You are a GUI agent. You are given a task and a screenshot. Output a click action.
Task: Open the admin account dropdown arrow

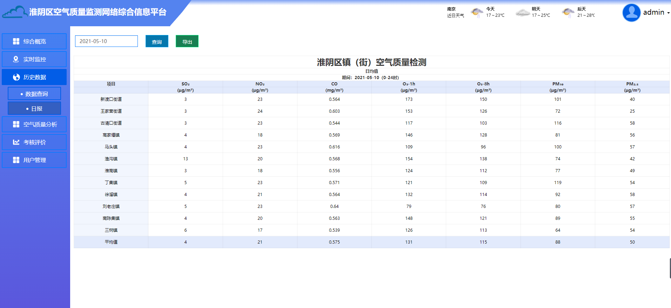click(x=668, y=13)
